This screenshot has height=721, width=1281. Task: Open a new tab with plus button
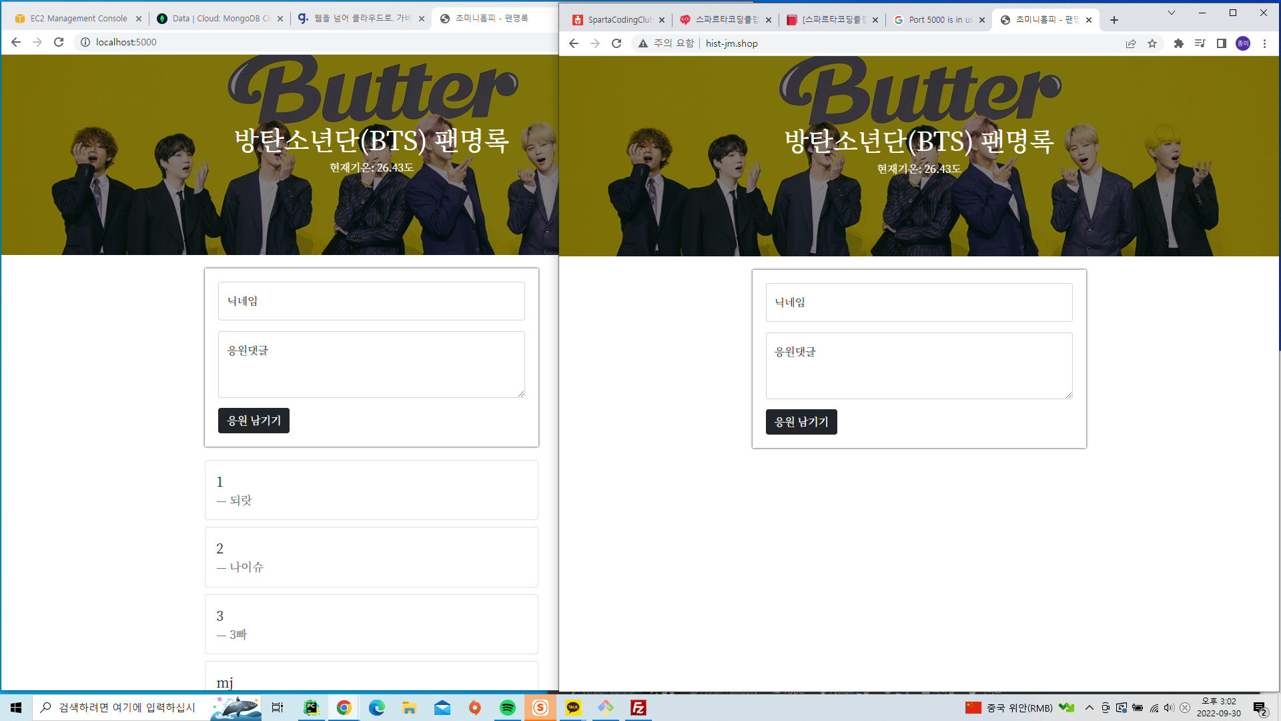tap(1114, 20)
